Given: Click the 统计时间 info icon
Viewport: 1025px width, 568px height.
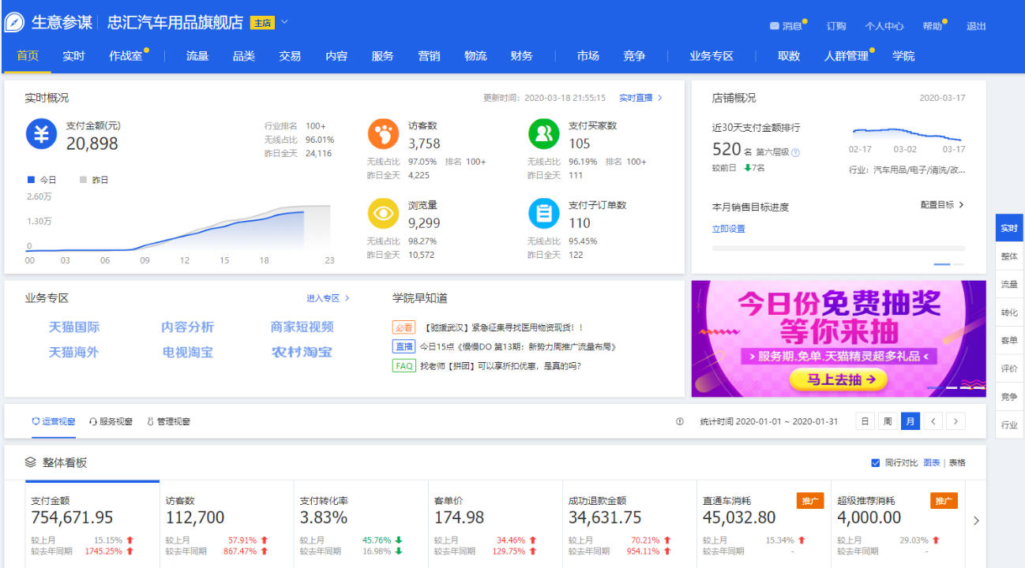Looking at the screenshot, I should 679,421.
